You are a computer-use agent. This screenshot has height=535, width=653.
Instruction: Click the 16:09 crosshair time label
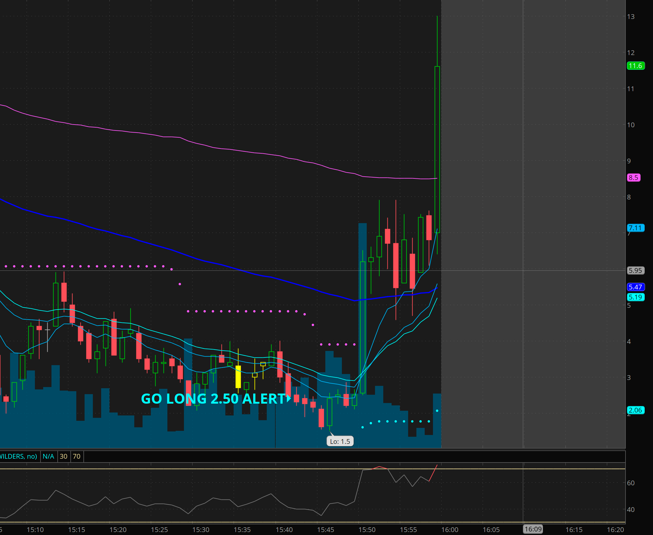[533, 529]
